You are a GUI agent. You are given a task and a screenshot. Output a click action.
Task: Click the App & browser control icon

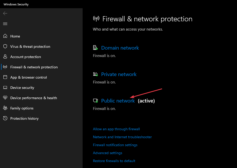tap(5, 77)
